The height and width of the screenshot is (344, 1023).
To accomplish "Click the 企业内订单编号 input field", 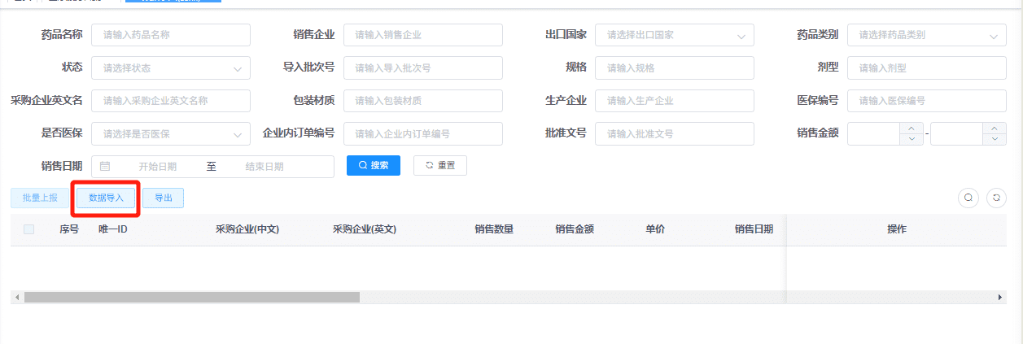I will tap(423, 133).
